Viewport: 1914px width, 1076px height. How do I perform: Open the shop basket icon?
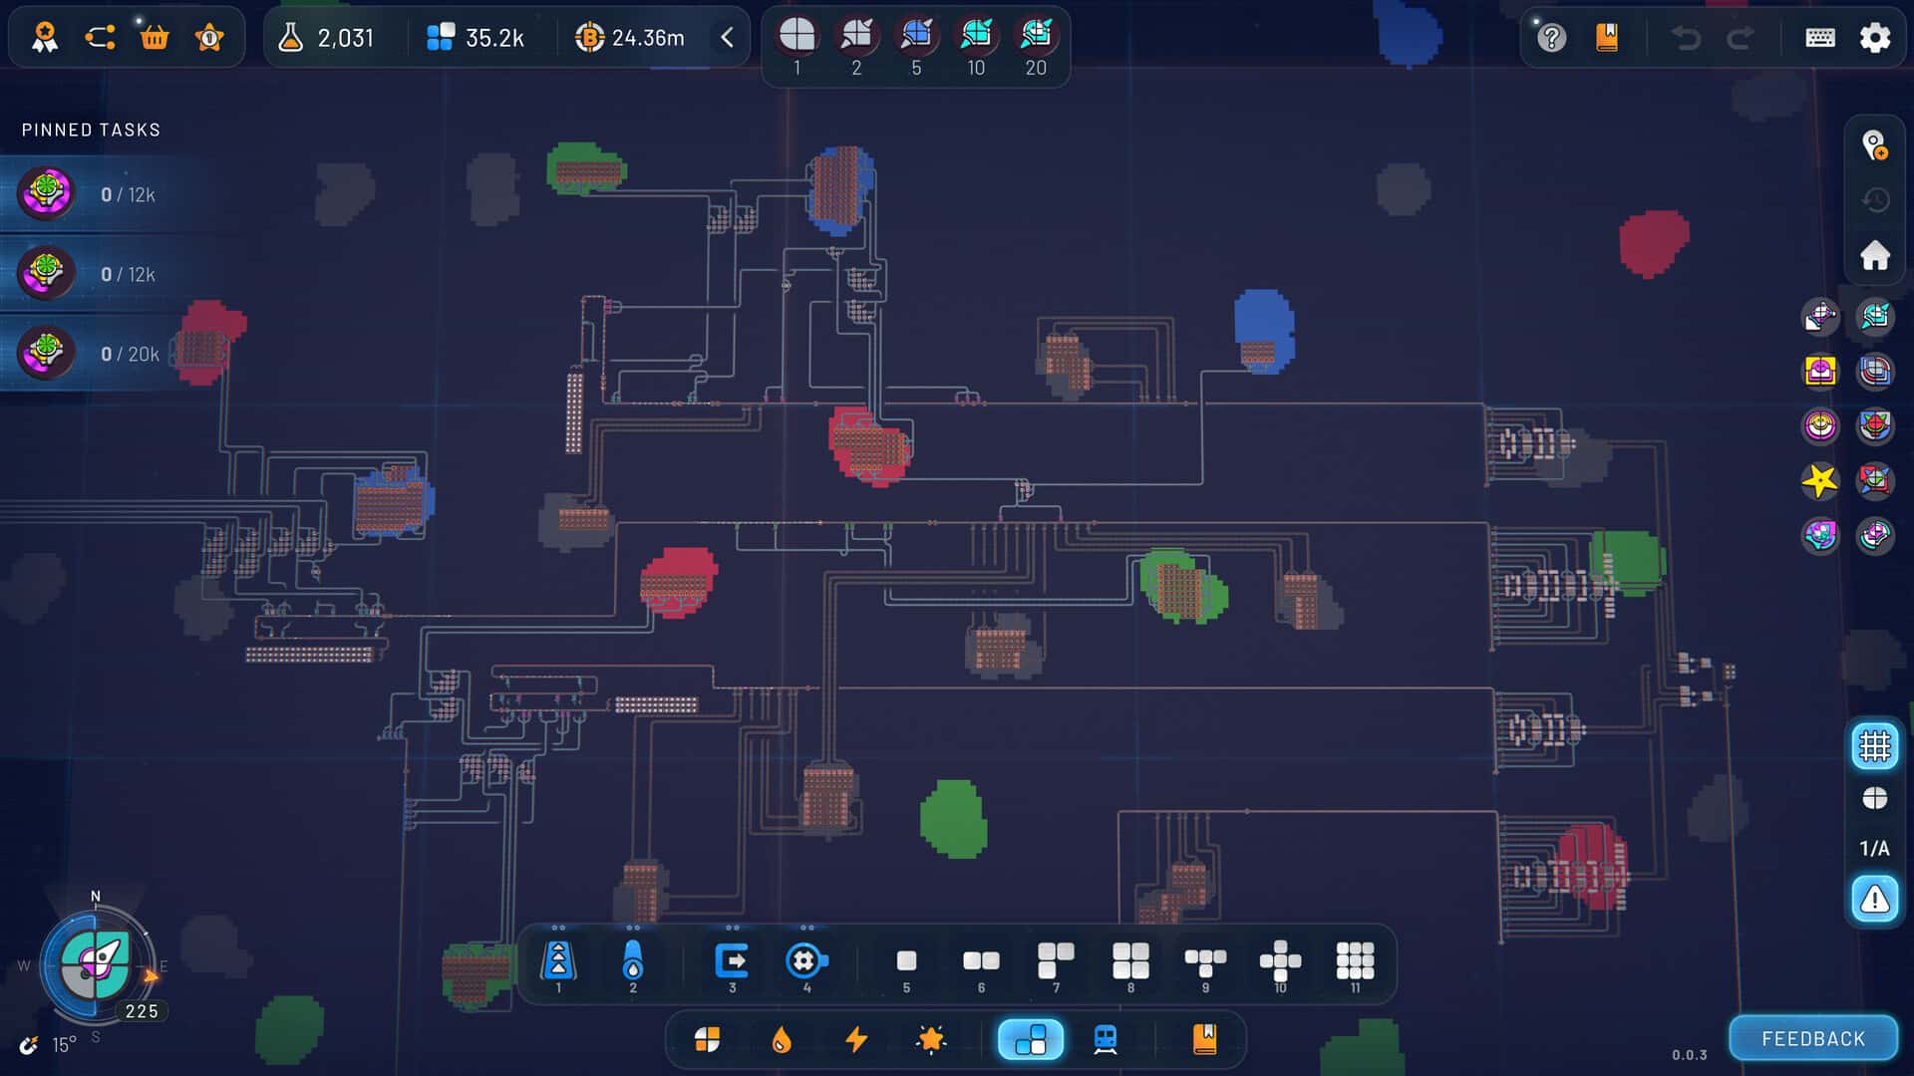[x=155, y=38]
